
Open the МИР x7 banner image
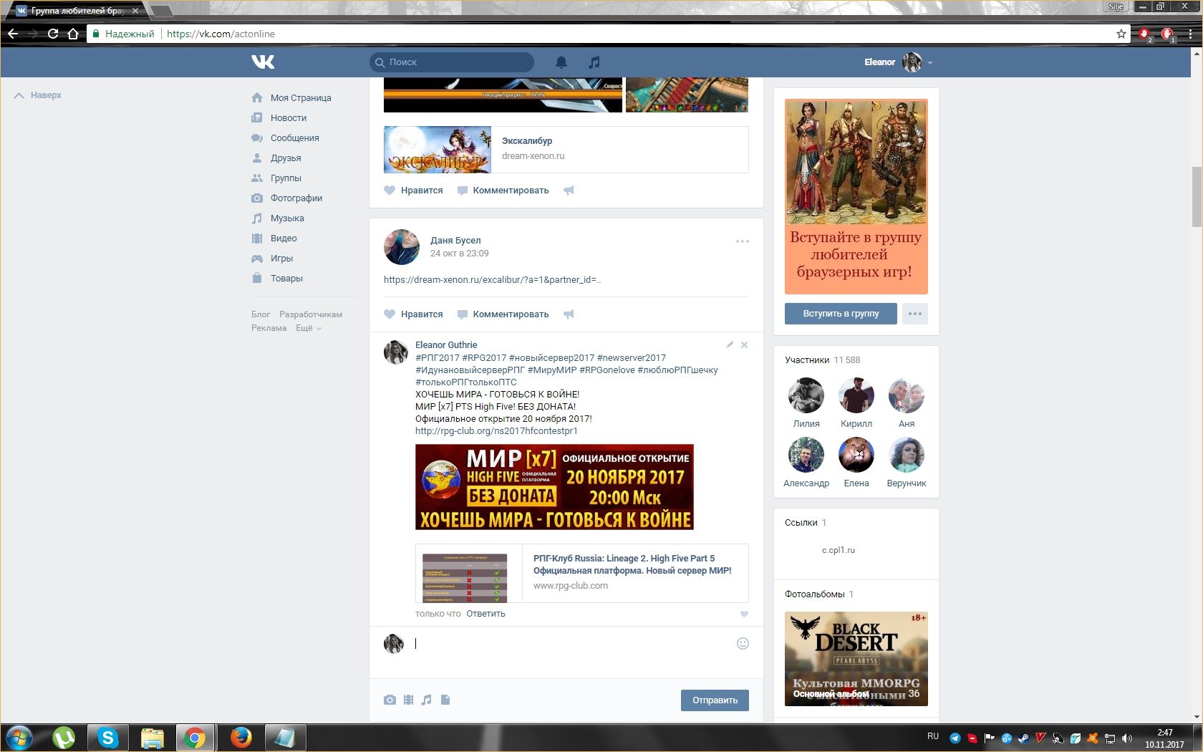554,487
